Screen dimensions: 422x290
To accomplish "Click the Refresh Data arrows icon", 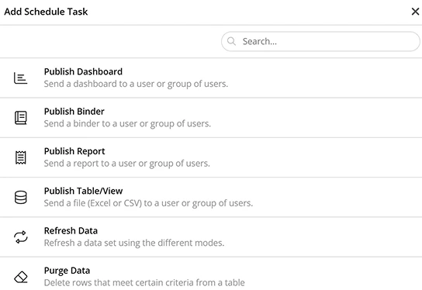I will click(x=20, y=237).
